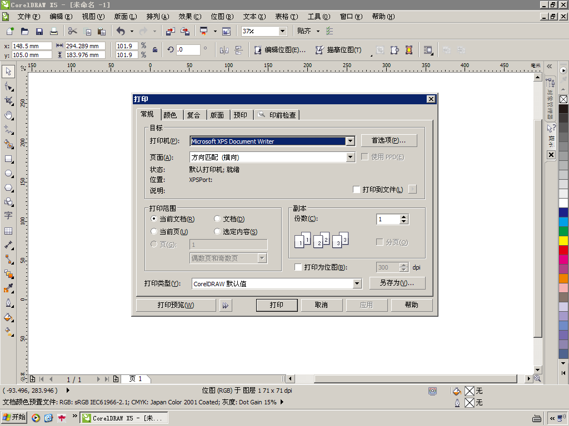Screen dimensions: 569x426
Task: Switch to the 版面 tab in dialog
Action: coord(217,115)
